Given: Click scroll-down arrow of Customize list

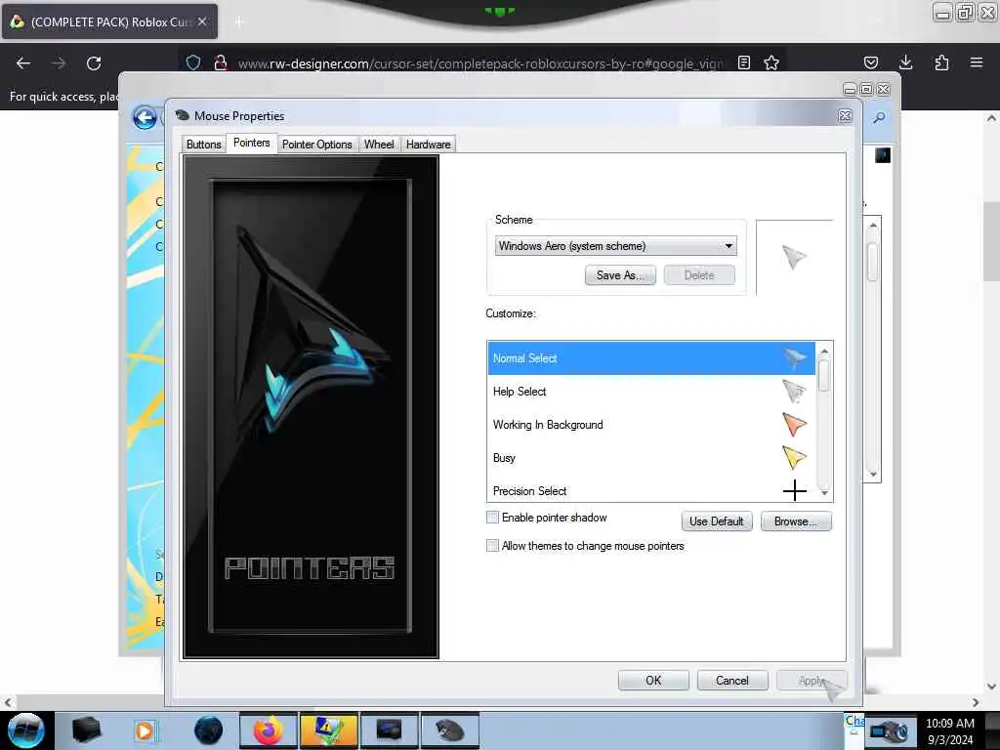Looking at the screenshot, I should click(824, 493).
